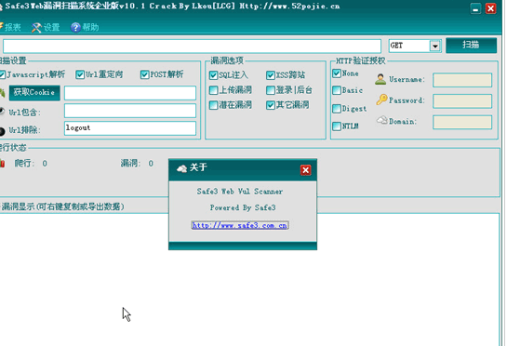Click the Username input field
Screen dimensions: 507x346
[x=462, y=80]
